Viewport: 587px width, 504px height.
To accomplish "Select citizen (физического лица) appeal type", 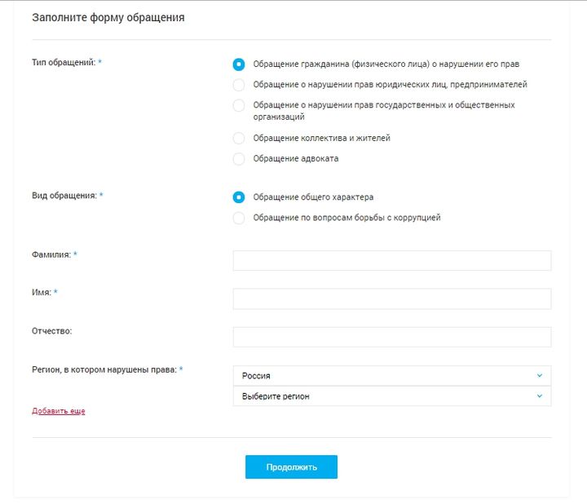I will coord(239,64).
